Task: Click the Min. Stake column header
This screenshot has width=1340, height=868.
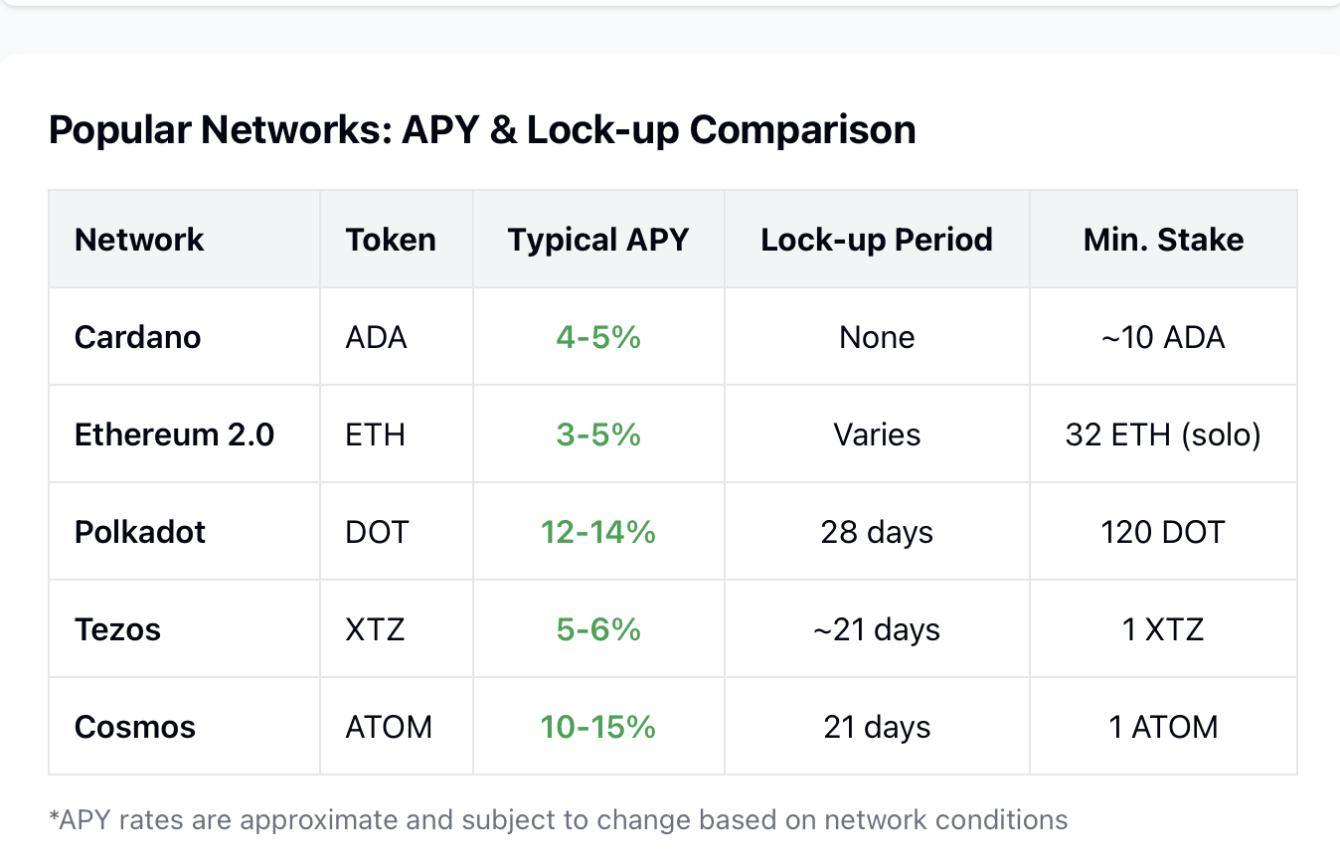Action: [1163, 240]
